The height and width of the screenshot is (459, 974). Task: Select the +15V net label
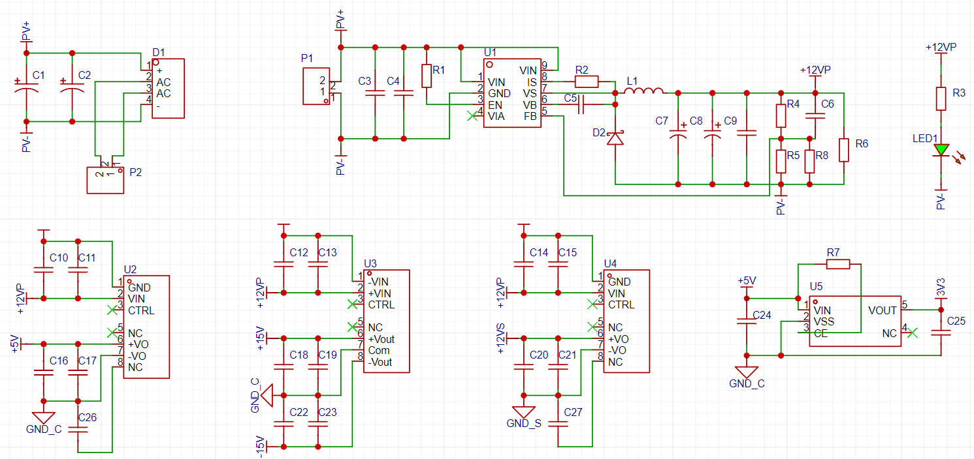259,338
